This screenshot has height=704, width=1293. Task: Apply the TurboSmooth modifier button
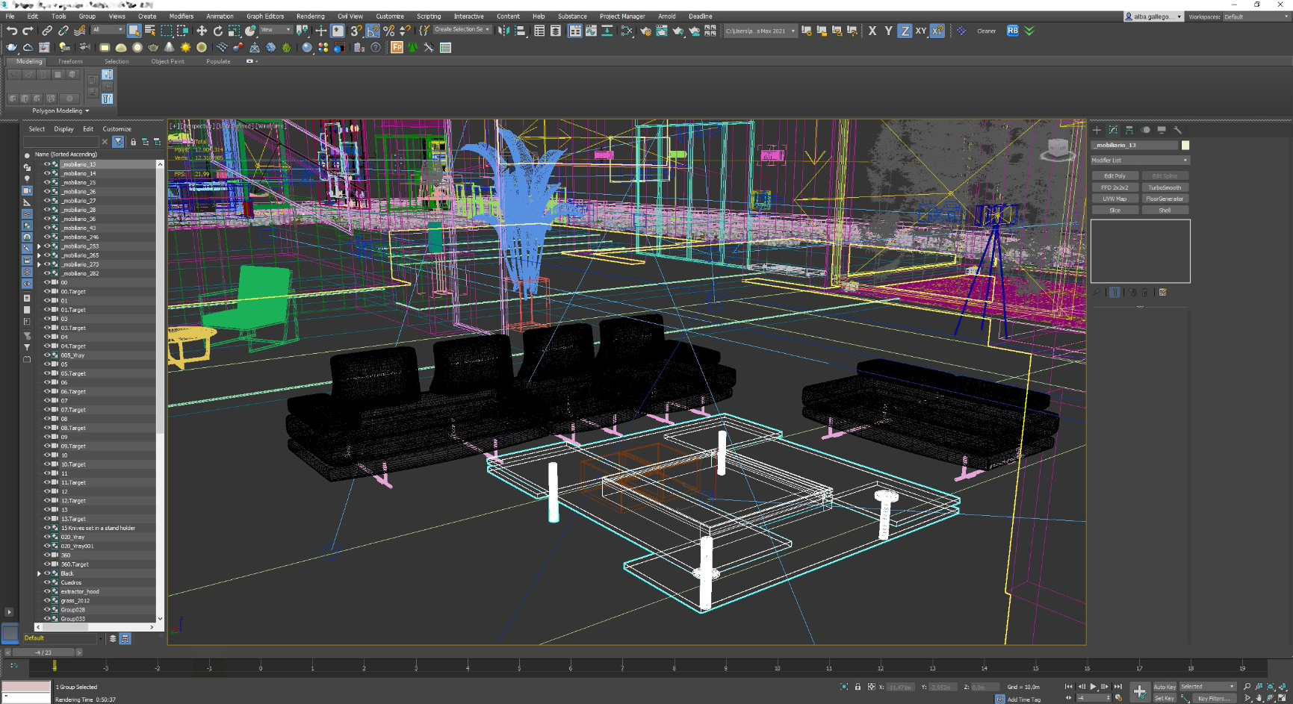1165,187
